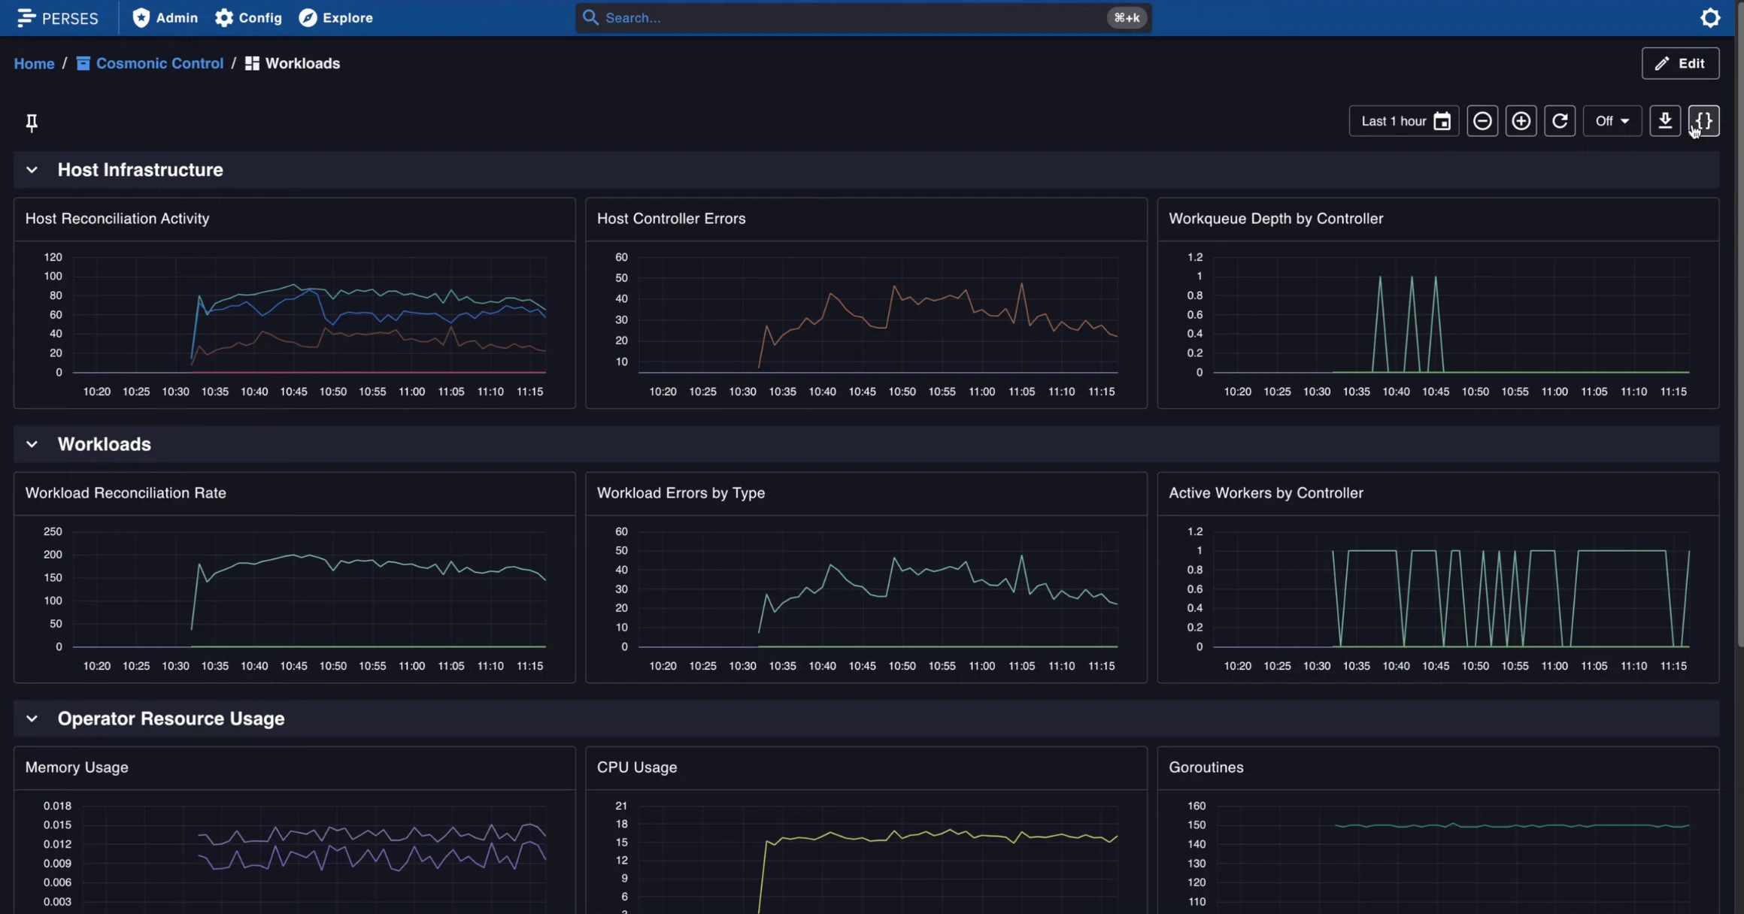Open the auto-refresh Off dropdown
The height and width of the screenshot is (914, 1744).
click(x=1612, y=121)
